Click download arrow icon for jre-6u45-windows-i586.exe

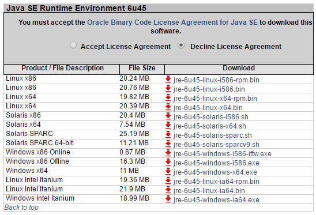pyautogui.click(x=168, y=163)
